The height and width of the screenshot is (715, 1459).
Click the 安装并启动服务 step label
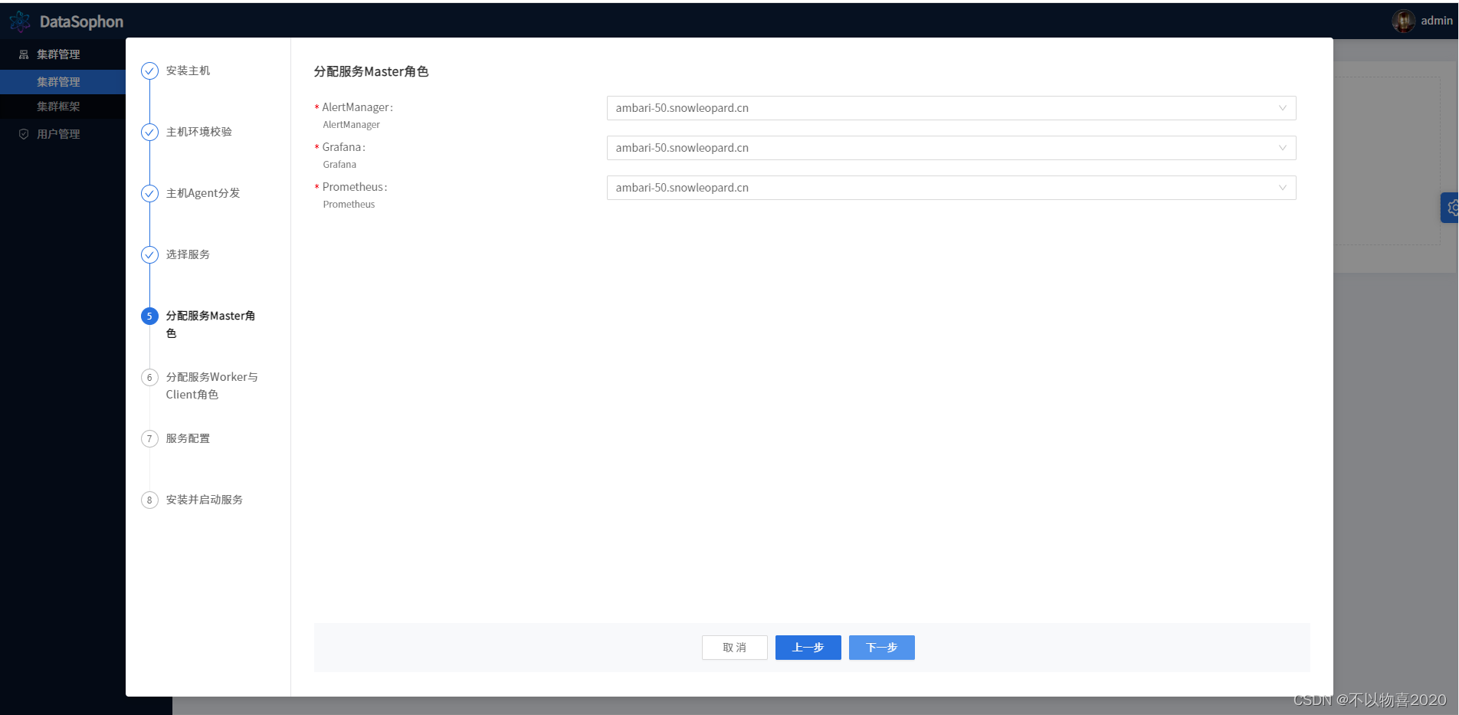point(205,500)
